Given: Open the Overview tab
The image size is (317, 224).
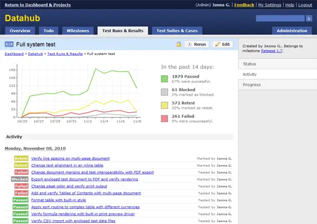Looking at the screenshot, I should (x=20, y=31).
